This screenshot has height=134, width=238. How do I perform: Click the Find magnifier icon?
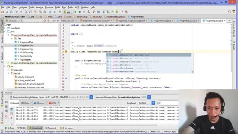41,12
